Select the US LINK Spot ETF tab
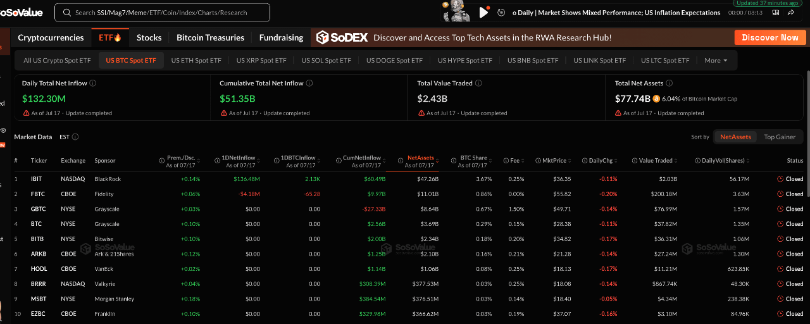The height and width of the screenshot is (324, 810). [x=599, y=61]
